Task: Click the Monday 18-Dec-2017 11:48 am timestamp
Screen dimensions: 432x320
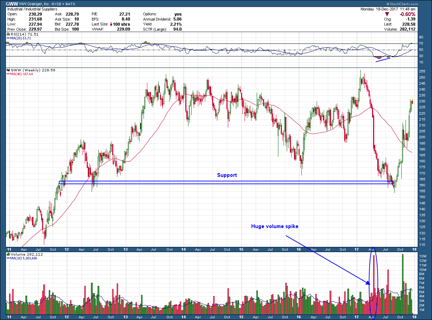Action: pyautogui.click(x=388, y=9)
